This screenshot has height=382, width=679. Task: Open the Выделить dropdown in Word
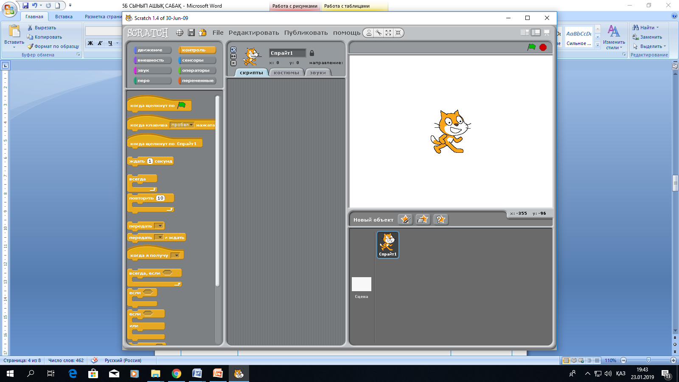coord(649,46)
